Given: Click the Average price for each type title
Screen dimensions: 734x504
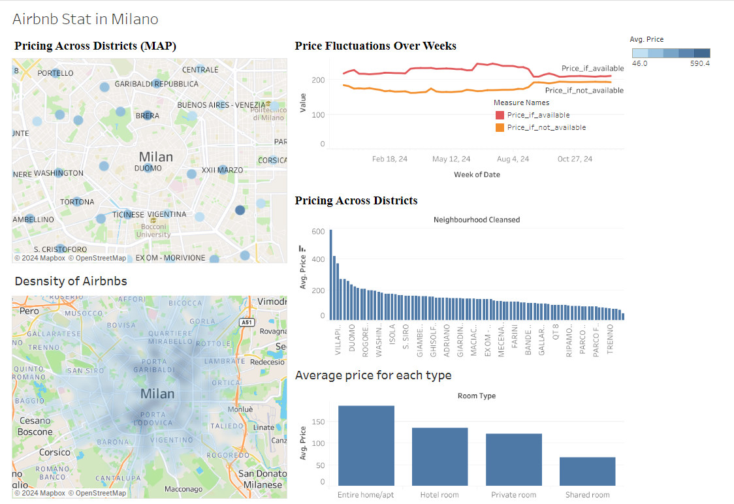Looking at the screenshot, I should [x=373, y=375].
